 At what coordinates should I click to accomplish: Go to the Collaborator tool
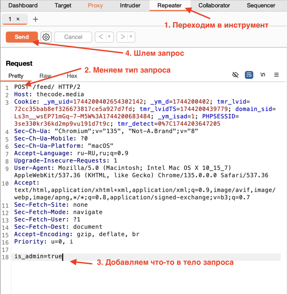click(214, 5)
